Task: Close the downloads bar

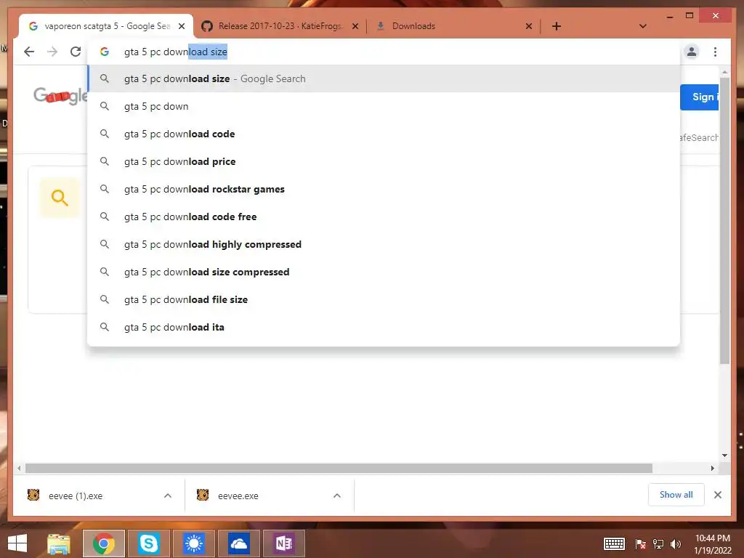Action: (718, 495)
